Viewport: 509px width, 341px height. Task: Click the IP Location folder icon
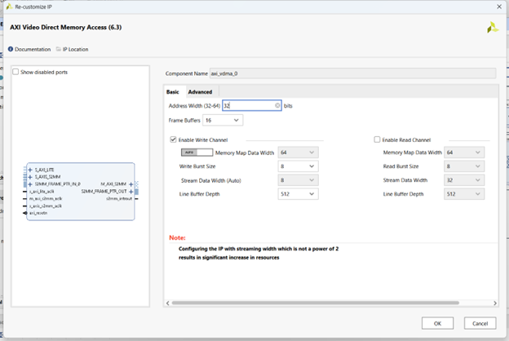[58, 49]
